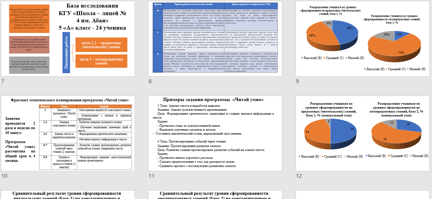Select slide 9 with two pie charts
This screenshot has width=432, height=199.
362,38
